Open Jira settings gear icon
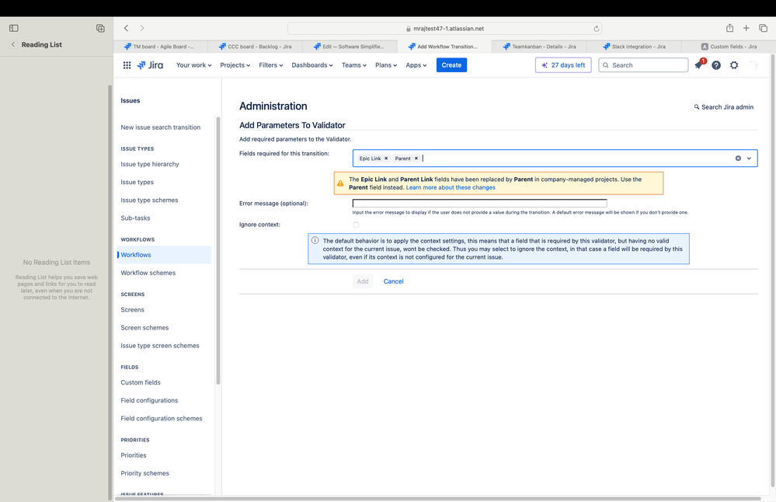 [733, 64]
